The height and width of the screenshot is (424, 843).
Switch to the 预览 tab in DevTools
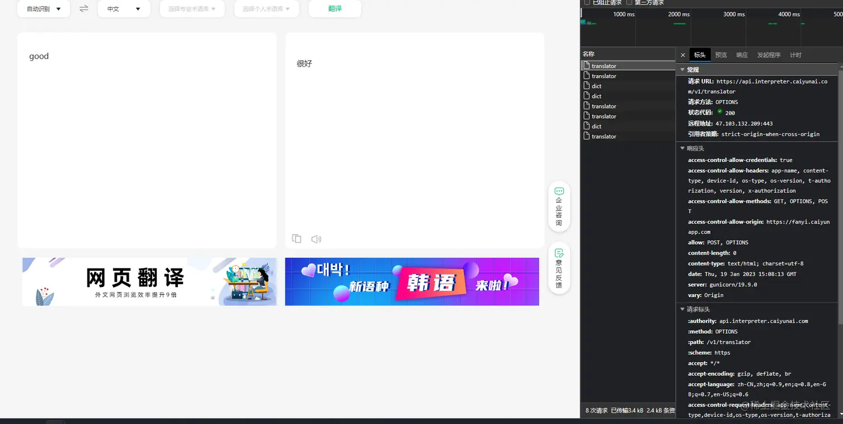coord(721,55)
